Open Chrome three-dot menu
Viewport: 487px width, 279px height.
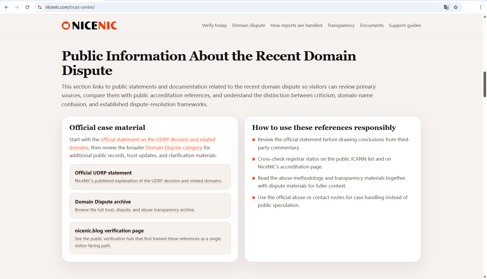(481, 7)
